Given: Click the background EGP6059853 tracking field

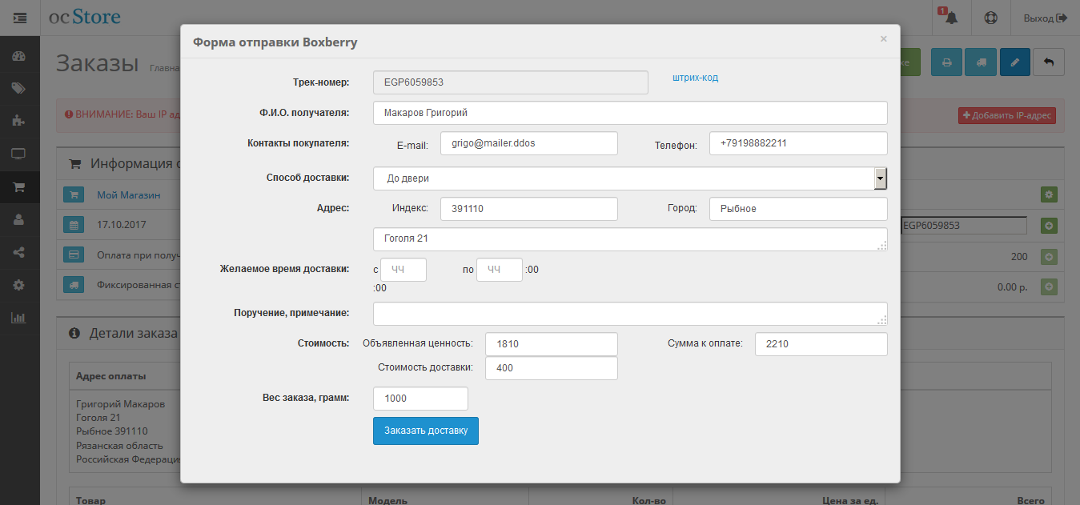Looking at the screenshot, I should [x=963, y=226].
